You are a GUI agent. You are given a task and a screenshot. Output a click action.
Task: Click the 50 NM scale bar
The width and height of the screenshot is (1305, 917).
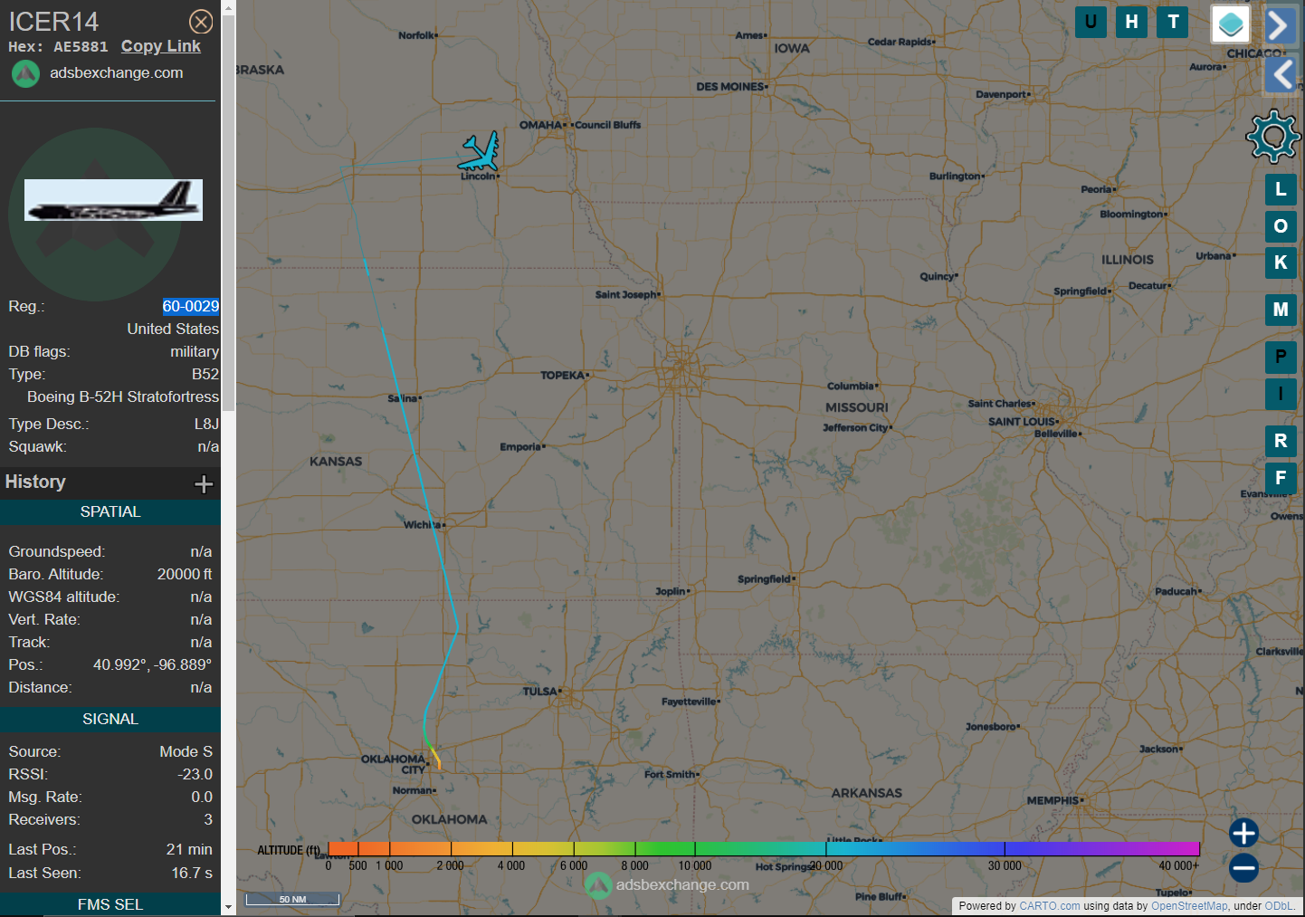pyautogui.click(x=292, y=899)
